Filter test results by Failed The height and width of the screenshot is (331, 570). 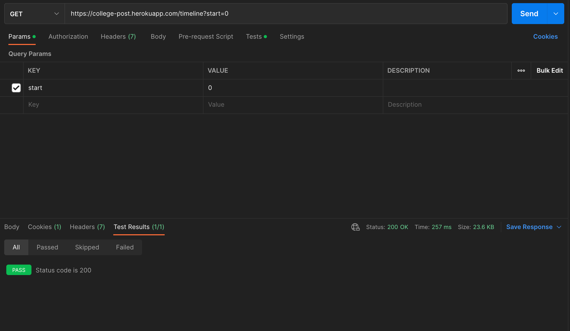[x=125, y=247]
